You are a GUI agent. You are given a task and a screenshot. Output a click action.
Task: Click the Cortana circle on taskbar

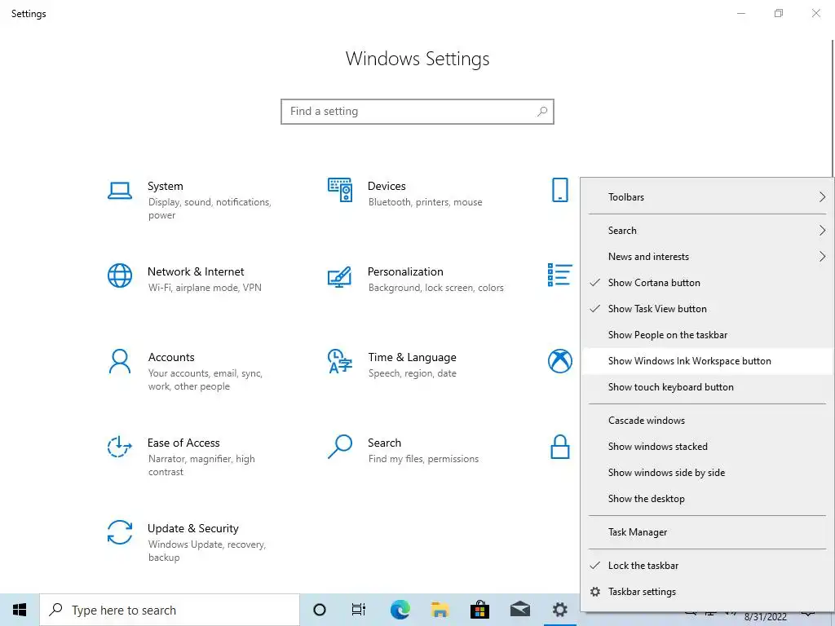coord(320,610)
